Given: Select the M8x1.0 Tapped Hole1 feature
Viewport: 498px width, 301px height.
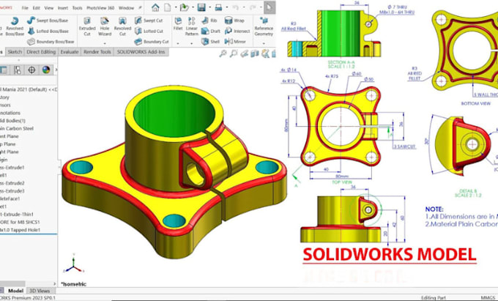Looking at the screenshot, I should [20, 230].
